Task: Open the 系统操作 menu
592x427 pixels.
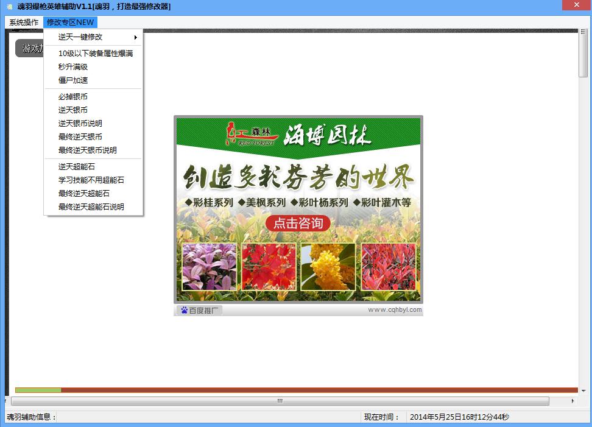Action: [x=24, y=23]
